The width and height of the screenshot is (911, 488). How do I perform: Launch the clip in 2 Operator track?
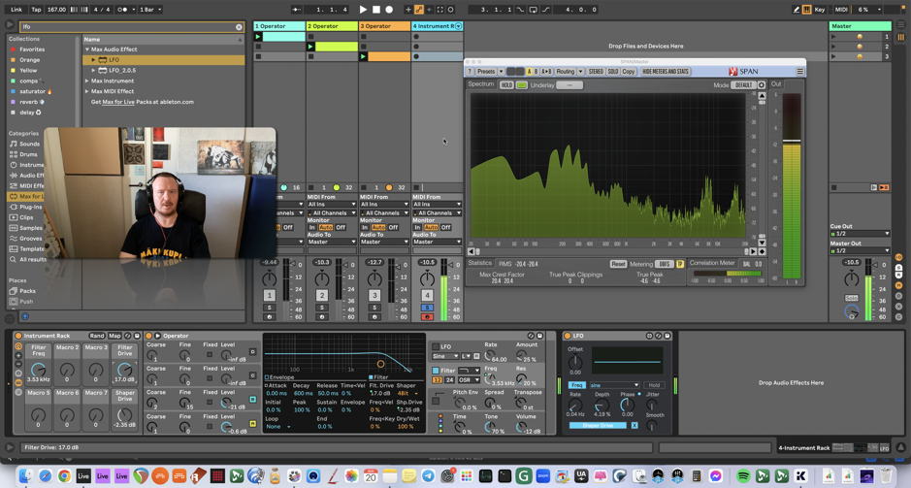click(310, 47)
